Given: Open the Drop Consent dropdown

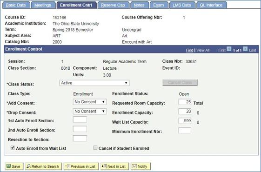Looking at the screenshot, I should pyautogui.click(x=90, y=111).
